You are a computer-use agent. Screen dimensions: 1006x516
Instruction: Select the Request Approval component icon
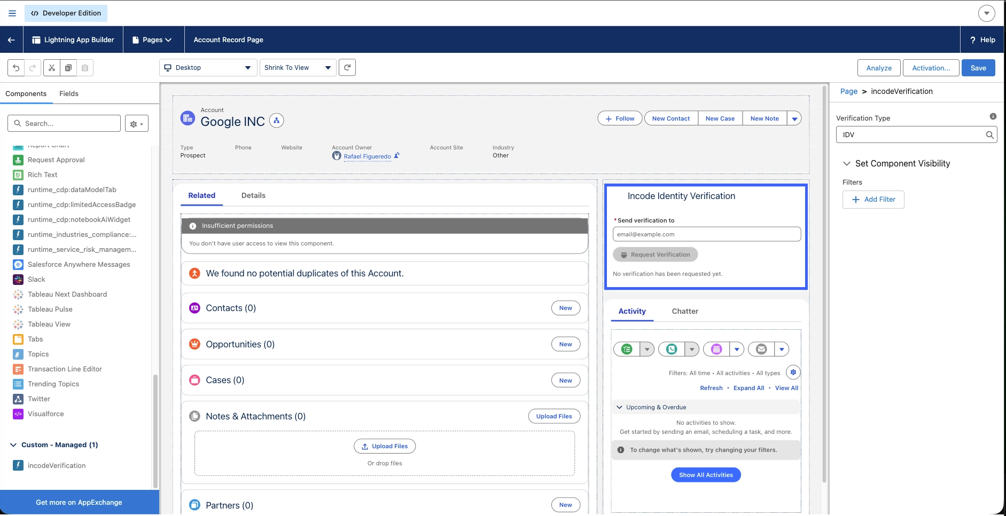(x=18, y=160)
